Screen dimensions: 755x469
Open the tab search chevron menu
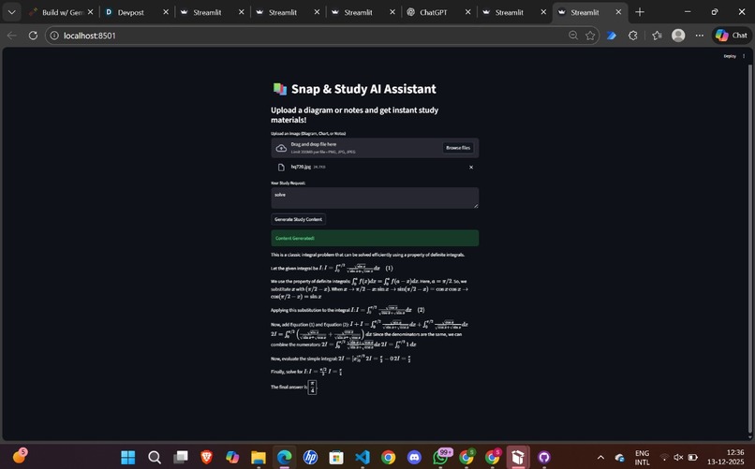[11, 12]
